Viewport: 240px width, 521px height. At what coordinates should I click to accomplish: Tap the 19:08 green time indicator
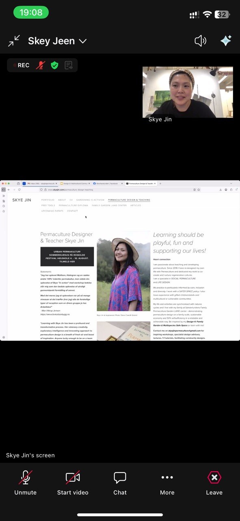click(x=31, y=12)
